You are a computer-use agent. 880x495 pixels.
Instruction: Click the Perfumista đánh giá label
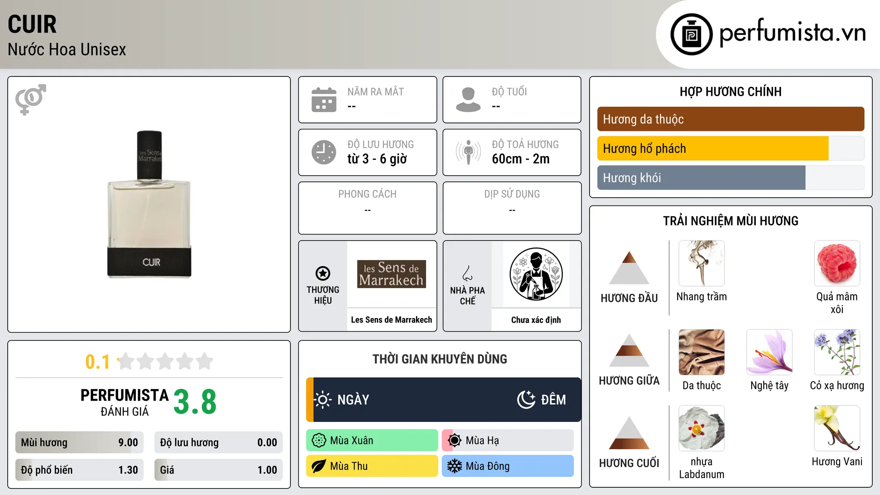click(125, 403)
